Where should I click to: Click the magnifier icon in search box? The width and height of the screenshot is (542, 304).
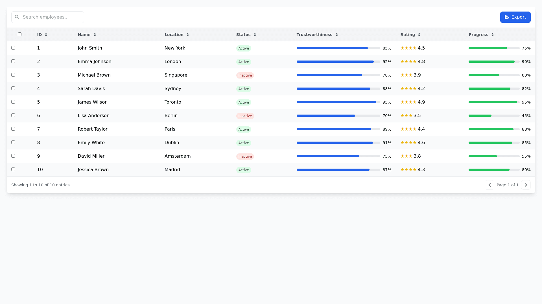pyautogui.click(x=17, y=17)
